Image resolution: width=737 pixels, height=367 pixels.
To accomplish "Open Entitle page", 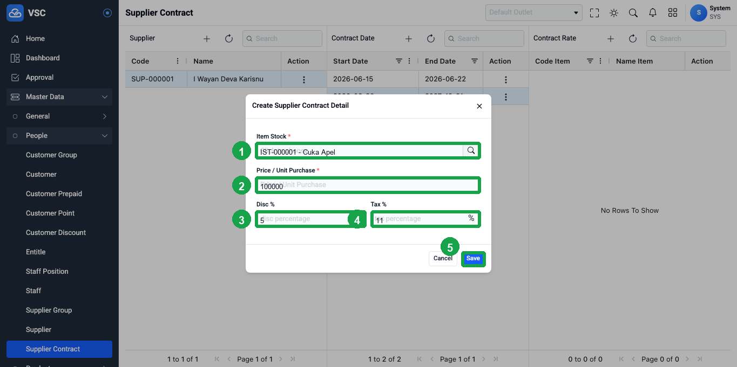I will pos(59,252).
